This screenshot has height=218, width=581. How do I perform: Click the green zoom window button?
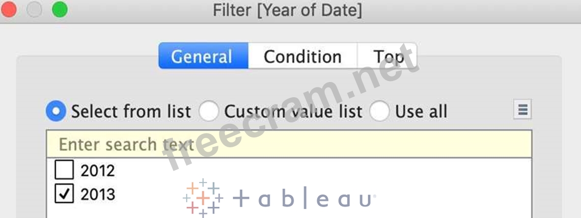click(x=59, y=10)
